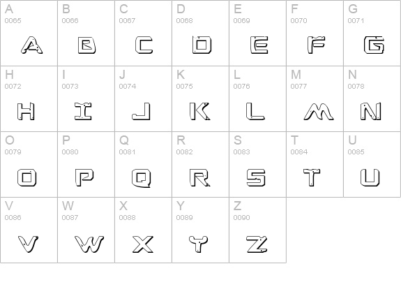Select the T character cell 0084
The height and width of the screenshot is (294, 401).
315,164
